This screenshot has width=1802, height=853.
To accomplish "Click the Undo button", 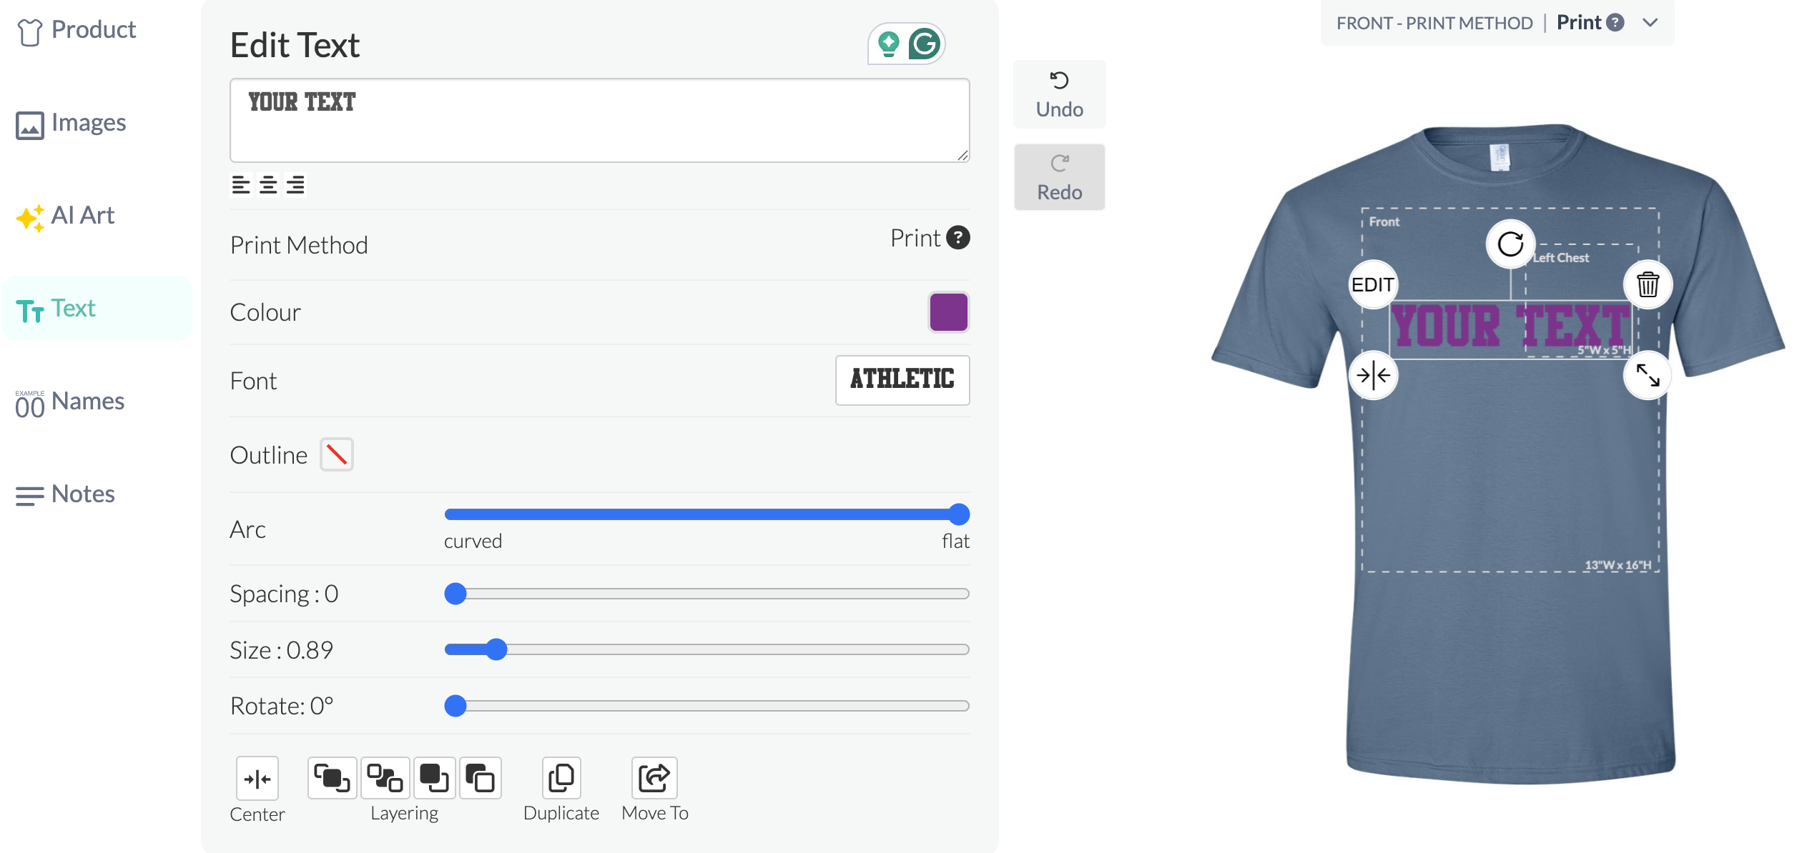I will point(1059,95).
